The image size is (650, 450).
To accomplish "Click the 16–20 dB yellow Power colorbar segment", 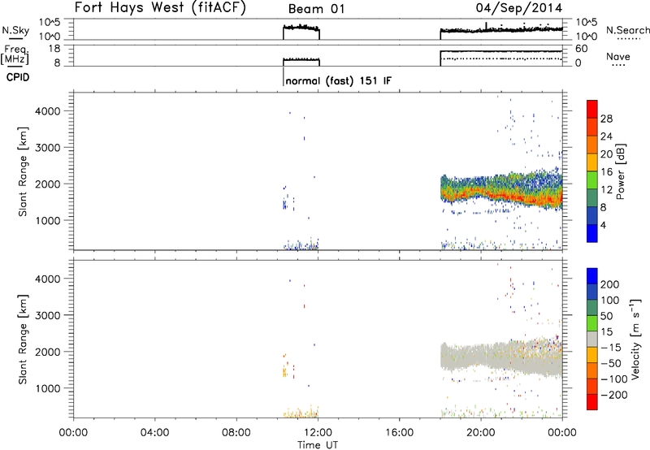I will (592, 162).
